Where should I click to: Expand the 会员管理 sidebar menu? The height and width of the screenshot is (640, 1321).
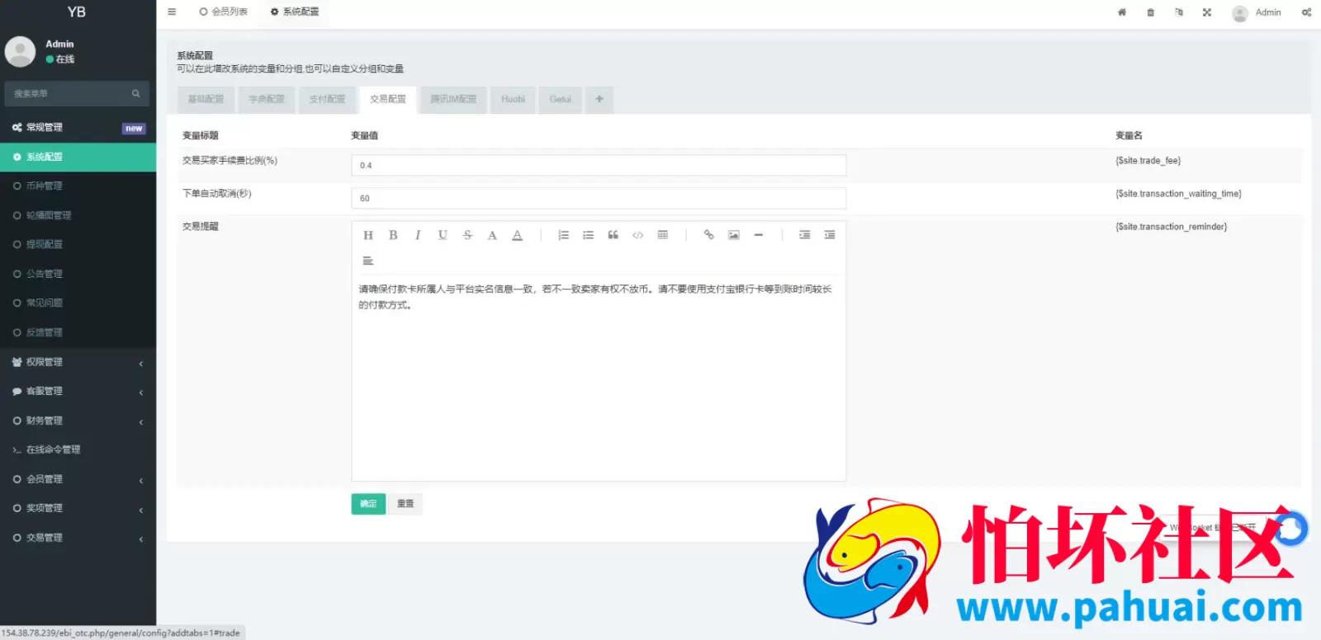point(78,479)
